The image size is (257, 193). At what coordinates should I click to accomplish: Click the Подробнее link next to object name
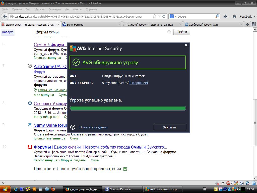click(x=139, y=83)
